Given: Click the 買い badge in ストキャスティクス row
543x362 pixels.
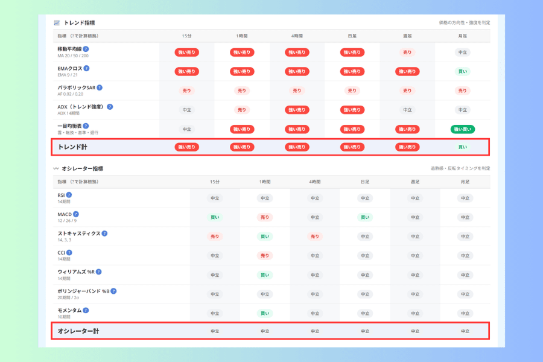Looking at the screenshot, I should 265,237.
